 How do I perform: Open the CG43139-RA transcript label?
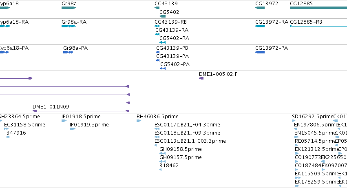tap(172, 30)
